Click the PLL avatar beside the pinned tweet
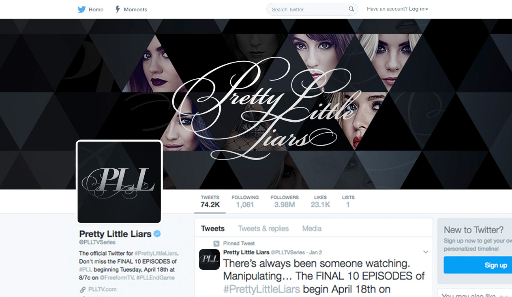This screenshot has height=297, width=512. (x=209, y=259)
